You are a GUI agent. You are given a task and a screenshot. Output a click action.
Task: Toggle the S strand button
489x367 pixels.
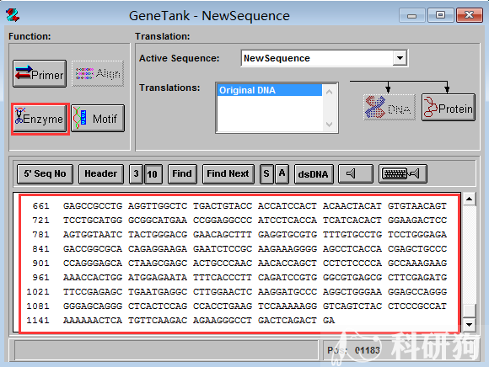[x=266, y=173]
